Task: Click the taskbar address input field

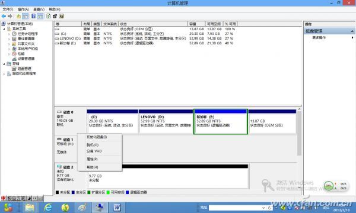Action: [x=235, y=208]
